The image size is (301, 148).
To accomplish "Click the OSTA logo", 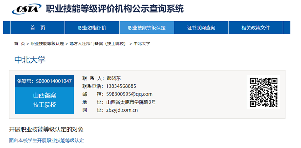I will [26, 9].
